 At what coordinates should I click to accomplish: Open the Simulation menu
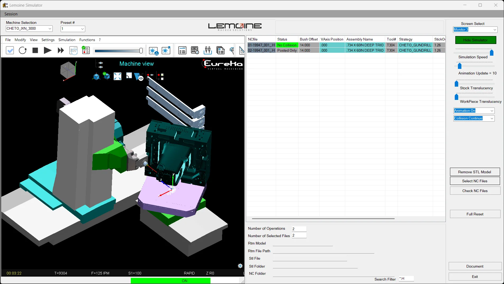tap(67, 40)
